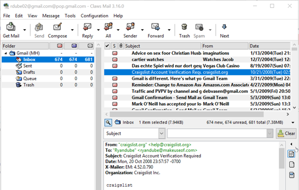This screenshot has width=299, height=190.
Task: Open the Help menu
Action: [x=118, y=16]
